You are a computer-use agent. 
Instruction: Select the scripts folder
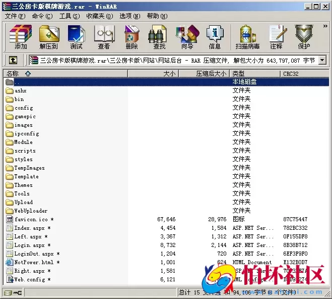coord(21,151)
